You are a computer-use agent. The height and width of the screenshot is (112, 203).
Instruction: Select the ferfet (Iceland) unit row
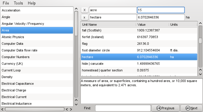[x=139, y=37]
